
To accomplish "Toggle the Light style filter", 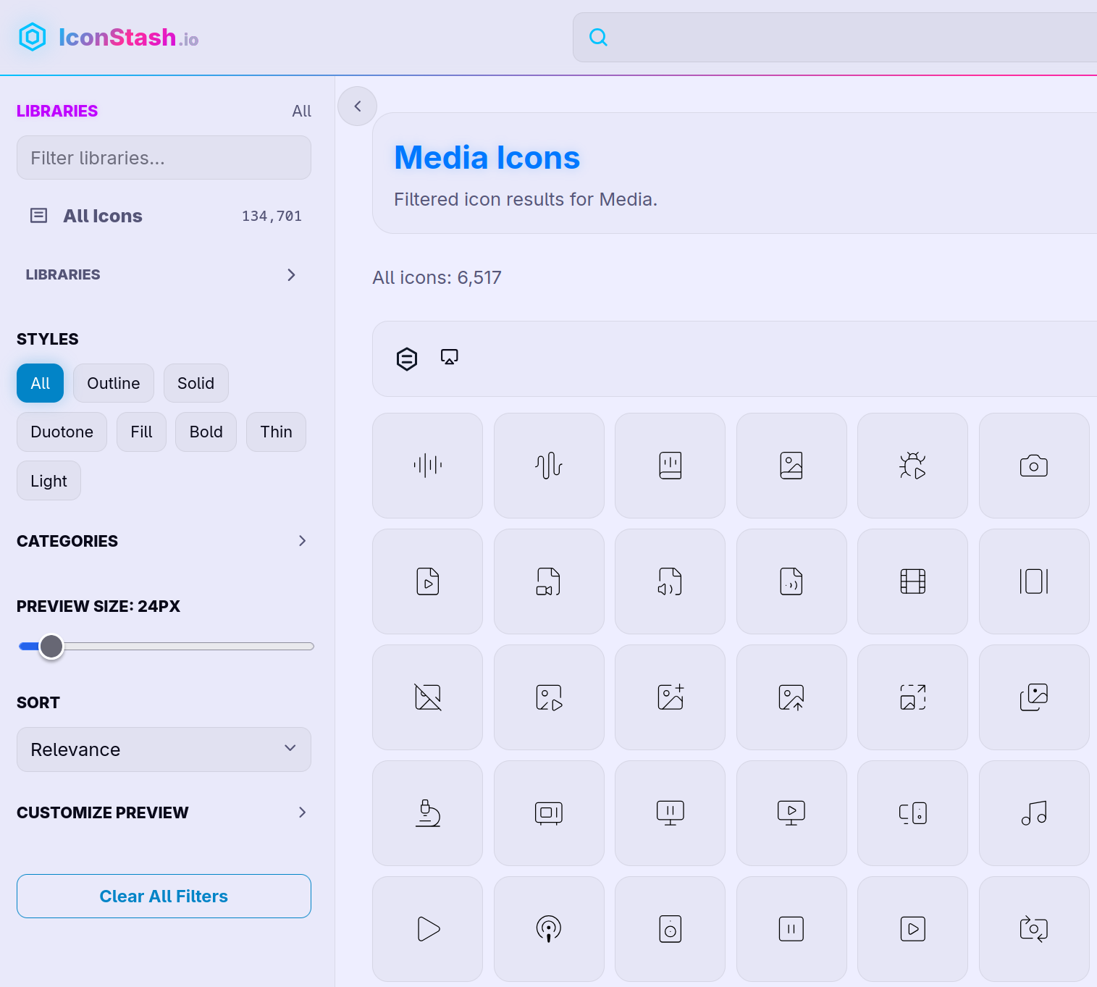I will pyautogui.click(x=49, y=481).
